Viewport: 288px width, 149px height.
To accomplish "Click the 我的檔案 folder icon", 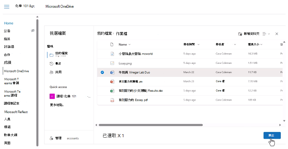I will pyautogui.click(x=51, y=55).
